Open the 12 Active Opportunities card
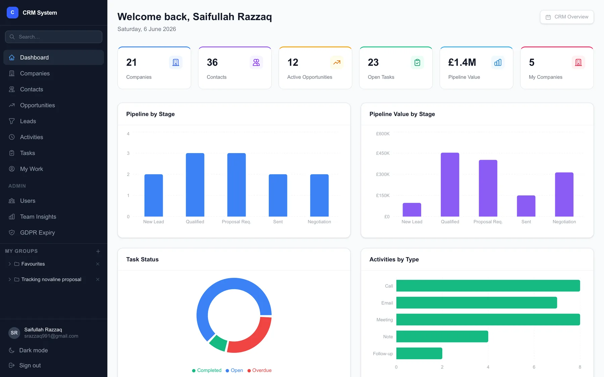 click(x=315, y=68)
